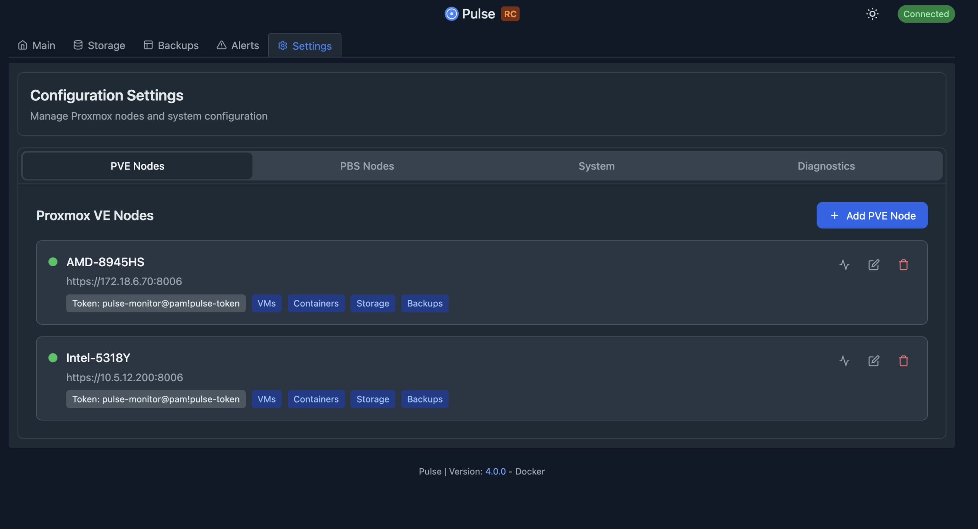978x529 pixels.
Task: Open version 4.0.0 link in footer
Action: [495, 471]
